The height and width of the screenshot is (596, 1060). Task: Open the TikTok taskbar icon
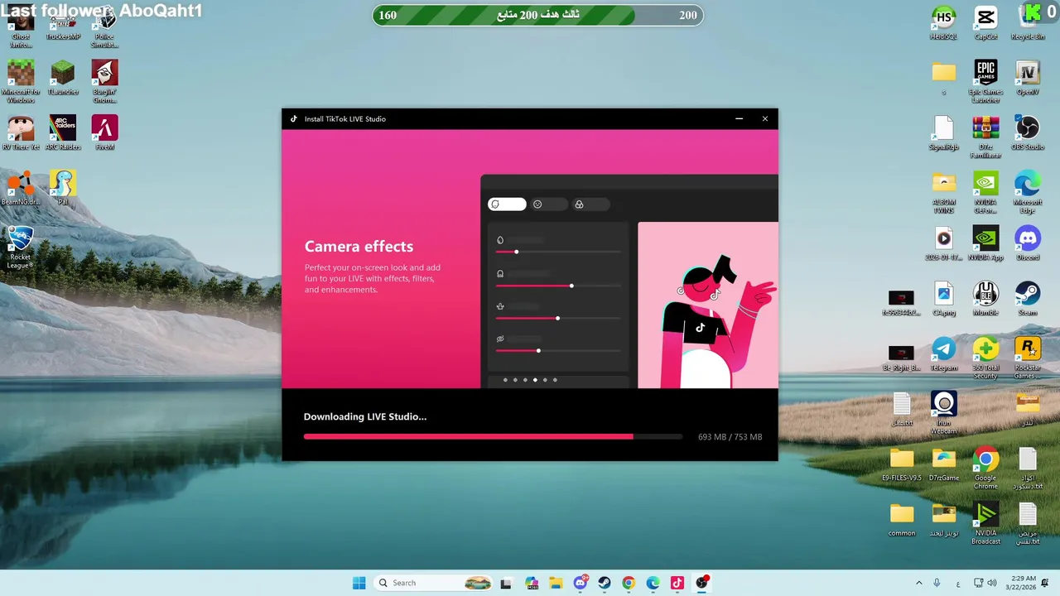[677, 583]
